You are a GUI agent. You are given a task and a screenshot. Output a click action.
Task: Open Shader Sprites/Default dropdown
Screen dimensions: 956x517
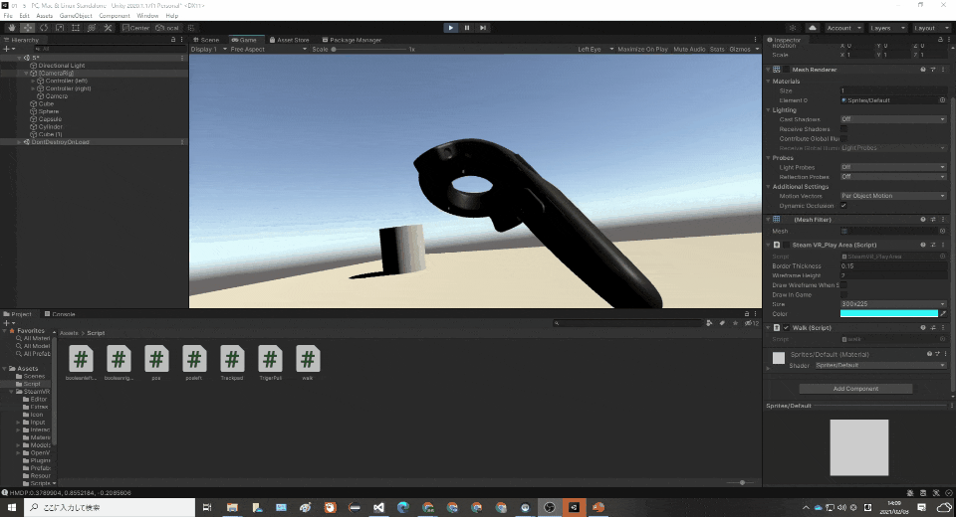tap(879, 365)
